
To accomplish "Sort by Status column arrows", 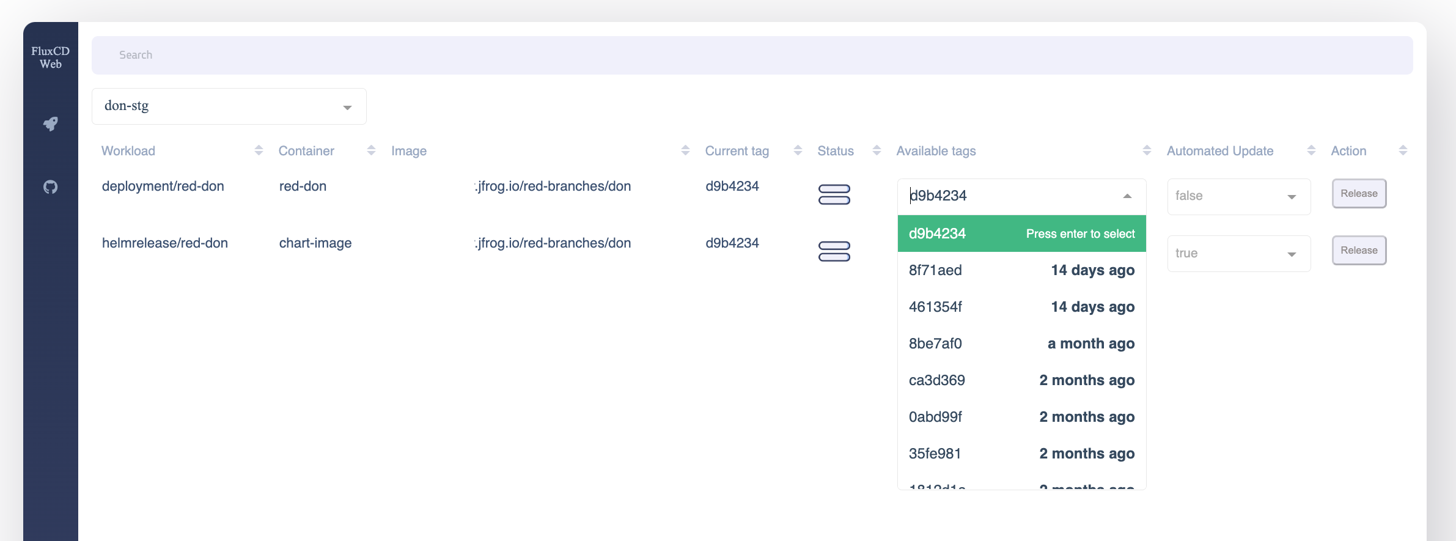I will [877, 150].
